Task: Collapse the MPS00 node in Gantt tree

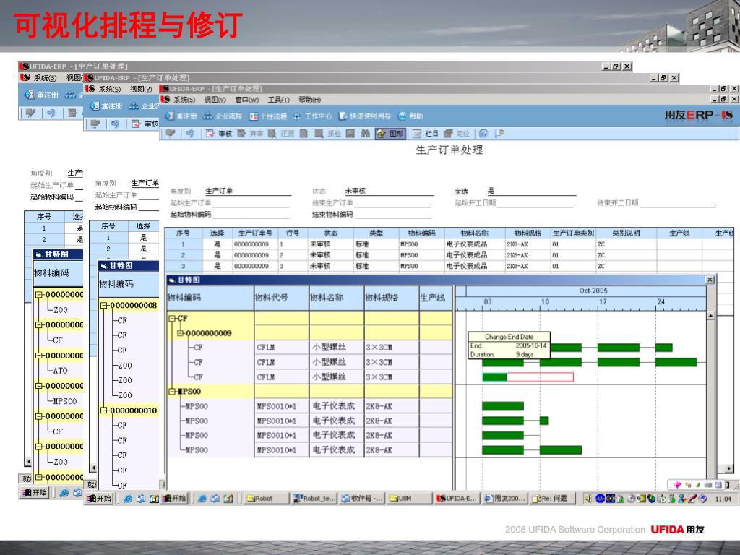Action: tap(172, 391)
